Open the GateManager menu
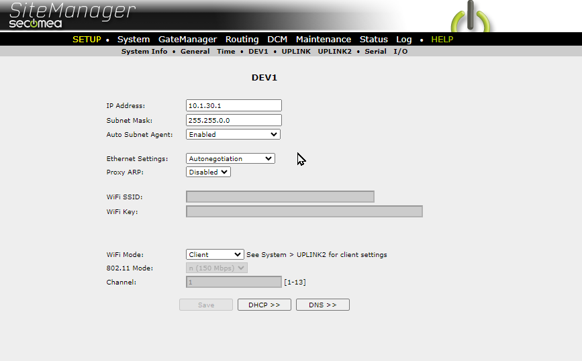582x361 pixels. (x=187, y=40)
